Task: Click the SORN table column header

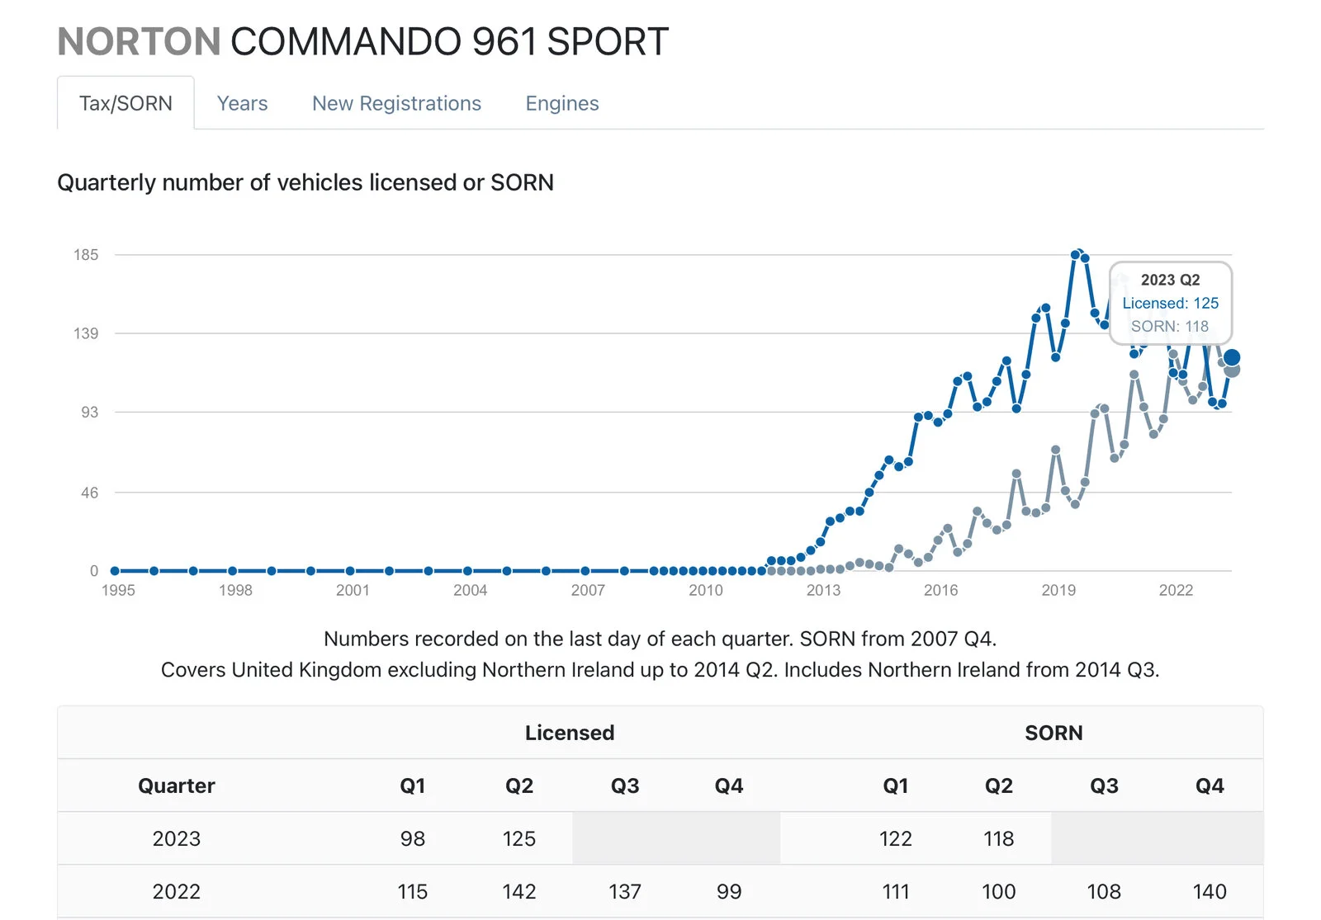Action: (x=1053, y=733)
